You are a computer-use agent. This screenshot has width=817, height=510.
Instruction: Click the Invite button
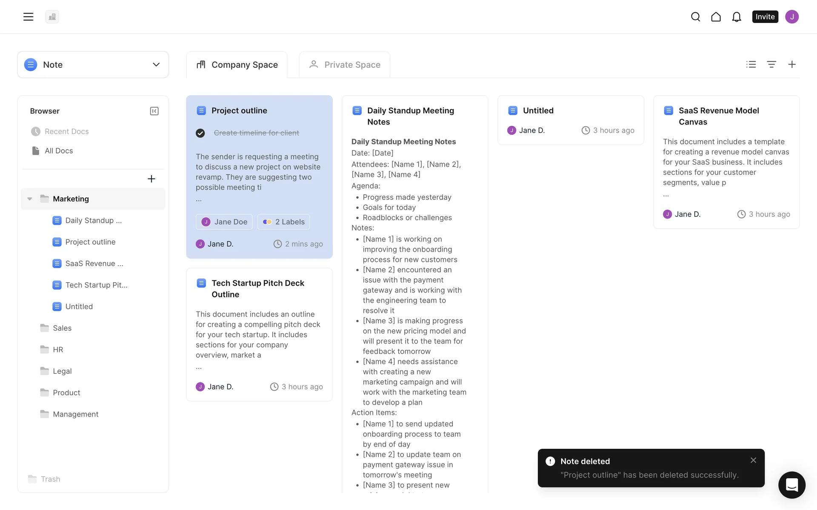coord(765,17)
